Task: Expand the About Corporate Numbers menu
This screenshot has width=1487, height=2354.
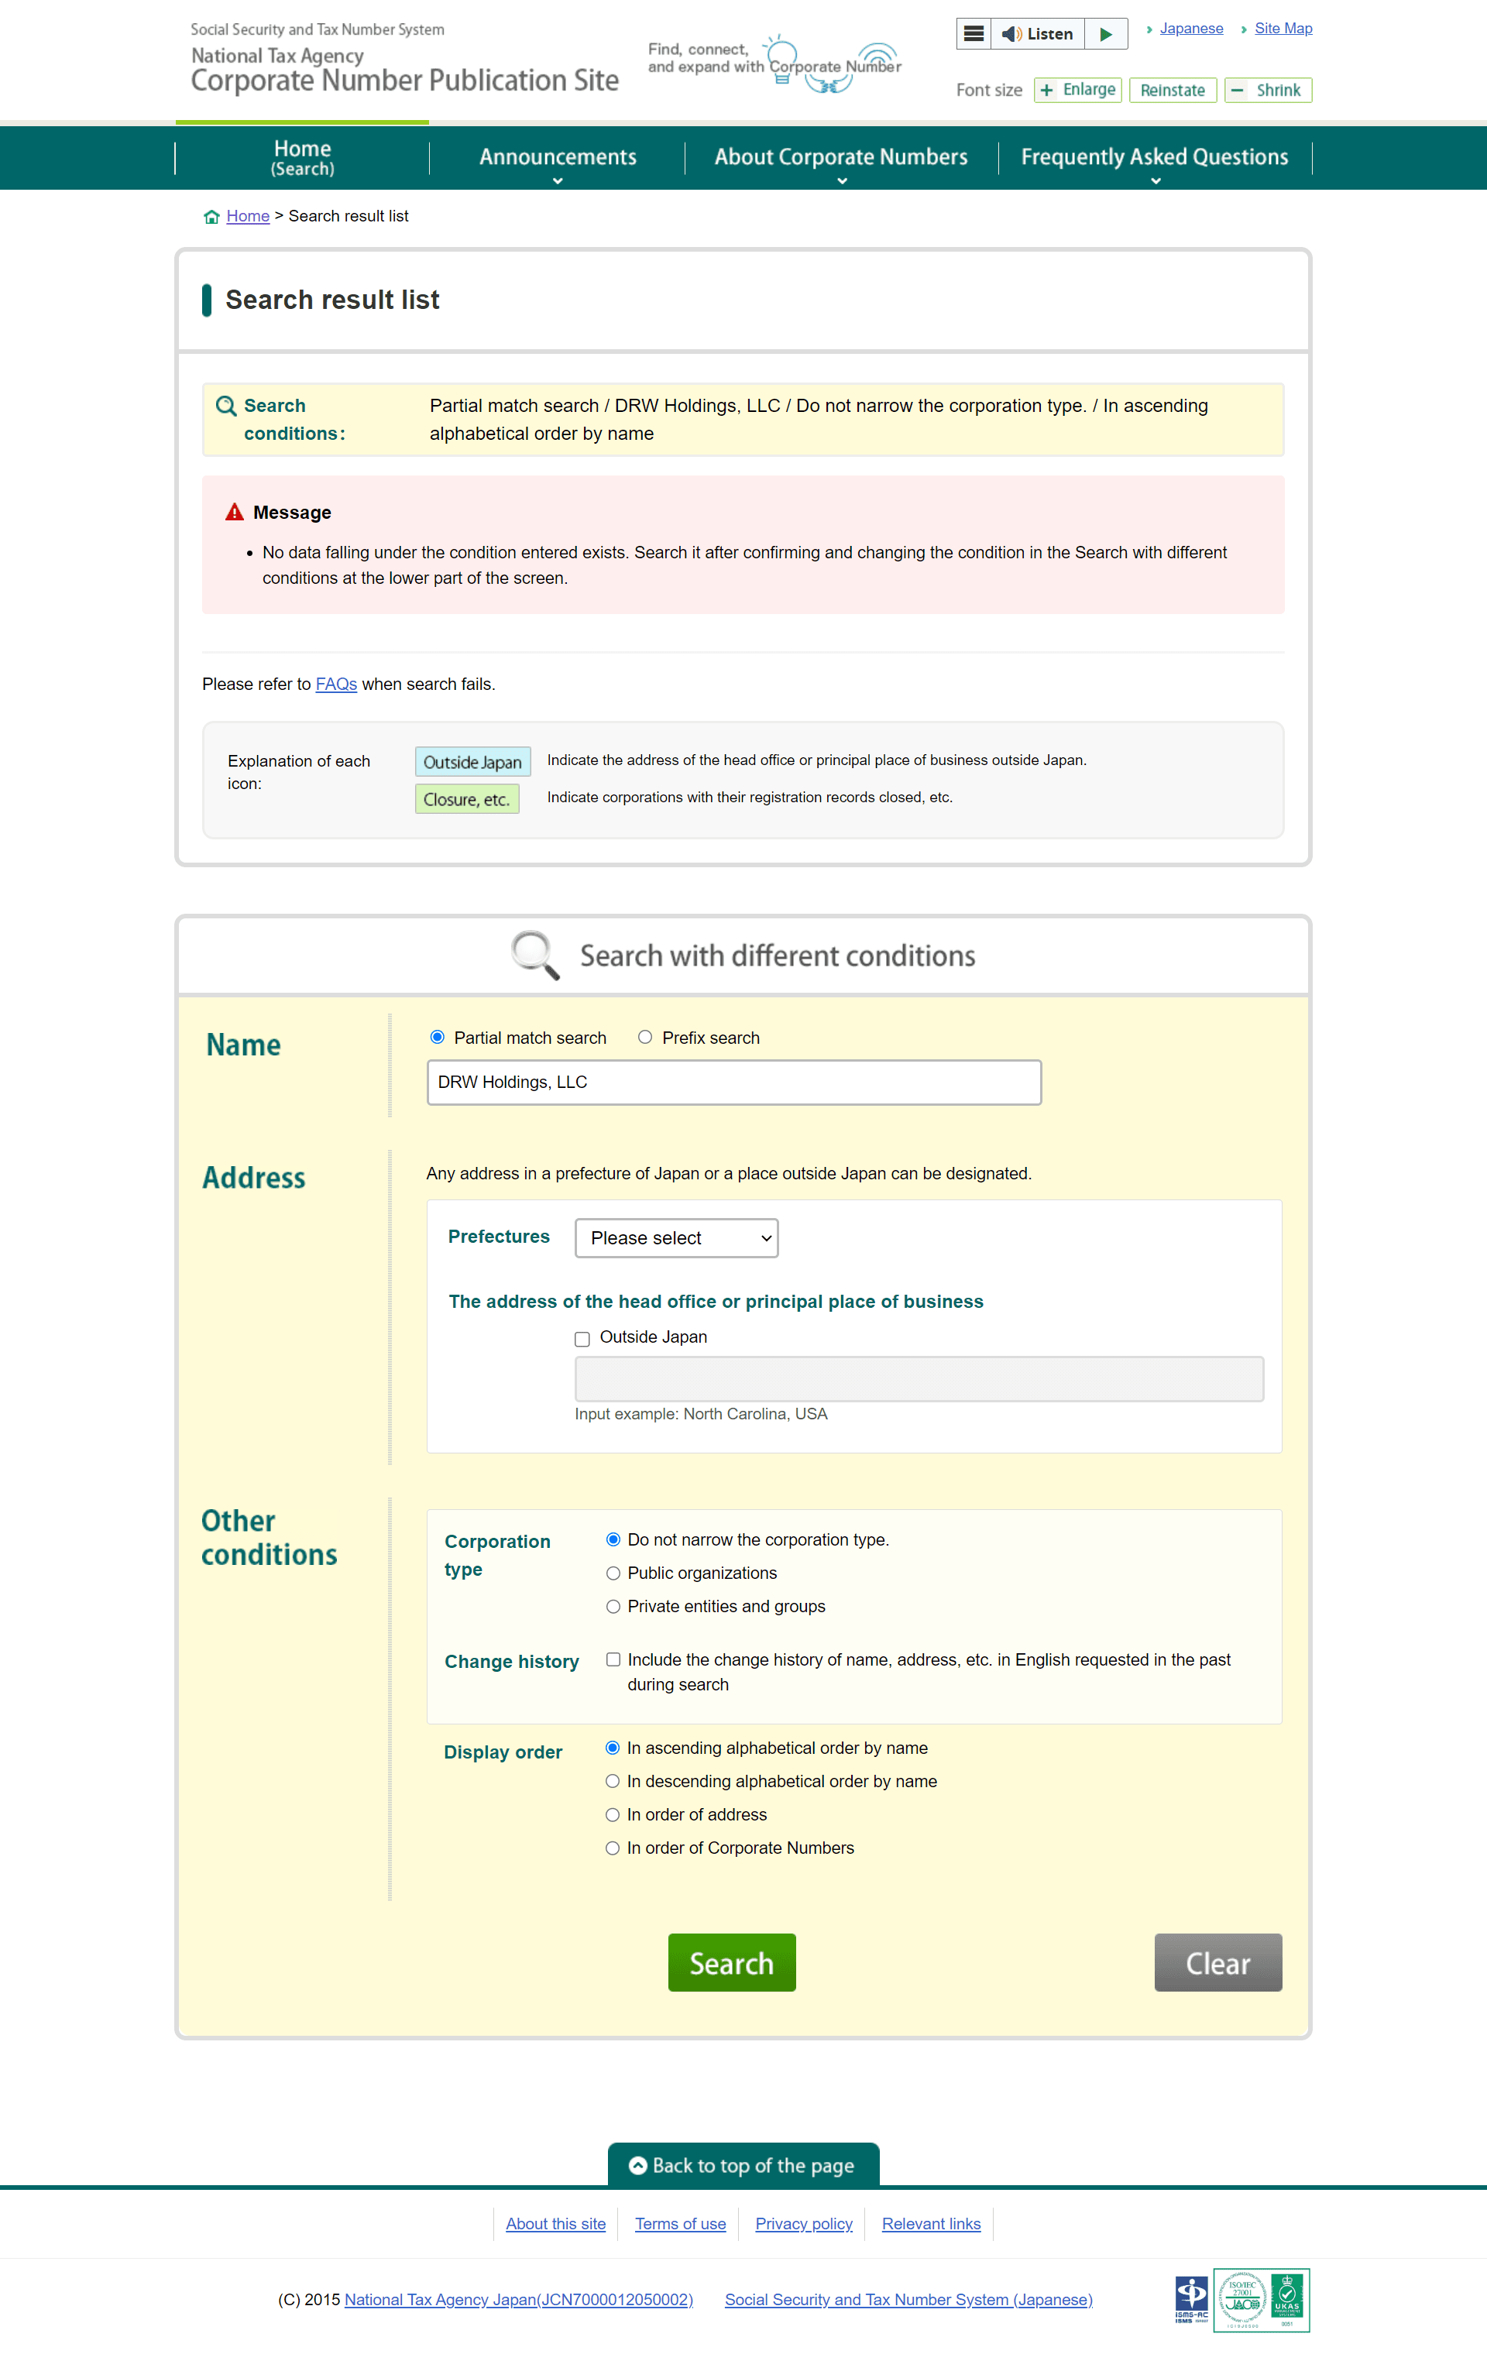Action: (x=840, y=156)
